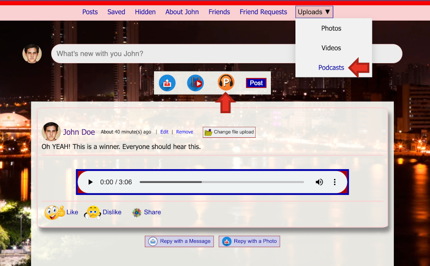Image resolution: width=430 pixels, height=266 pixels.
Task: Open the audio player three-dot options menu
Action: pos(335,182)
